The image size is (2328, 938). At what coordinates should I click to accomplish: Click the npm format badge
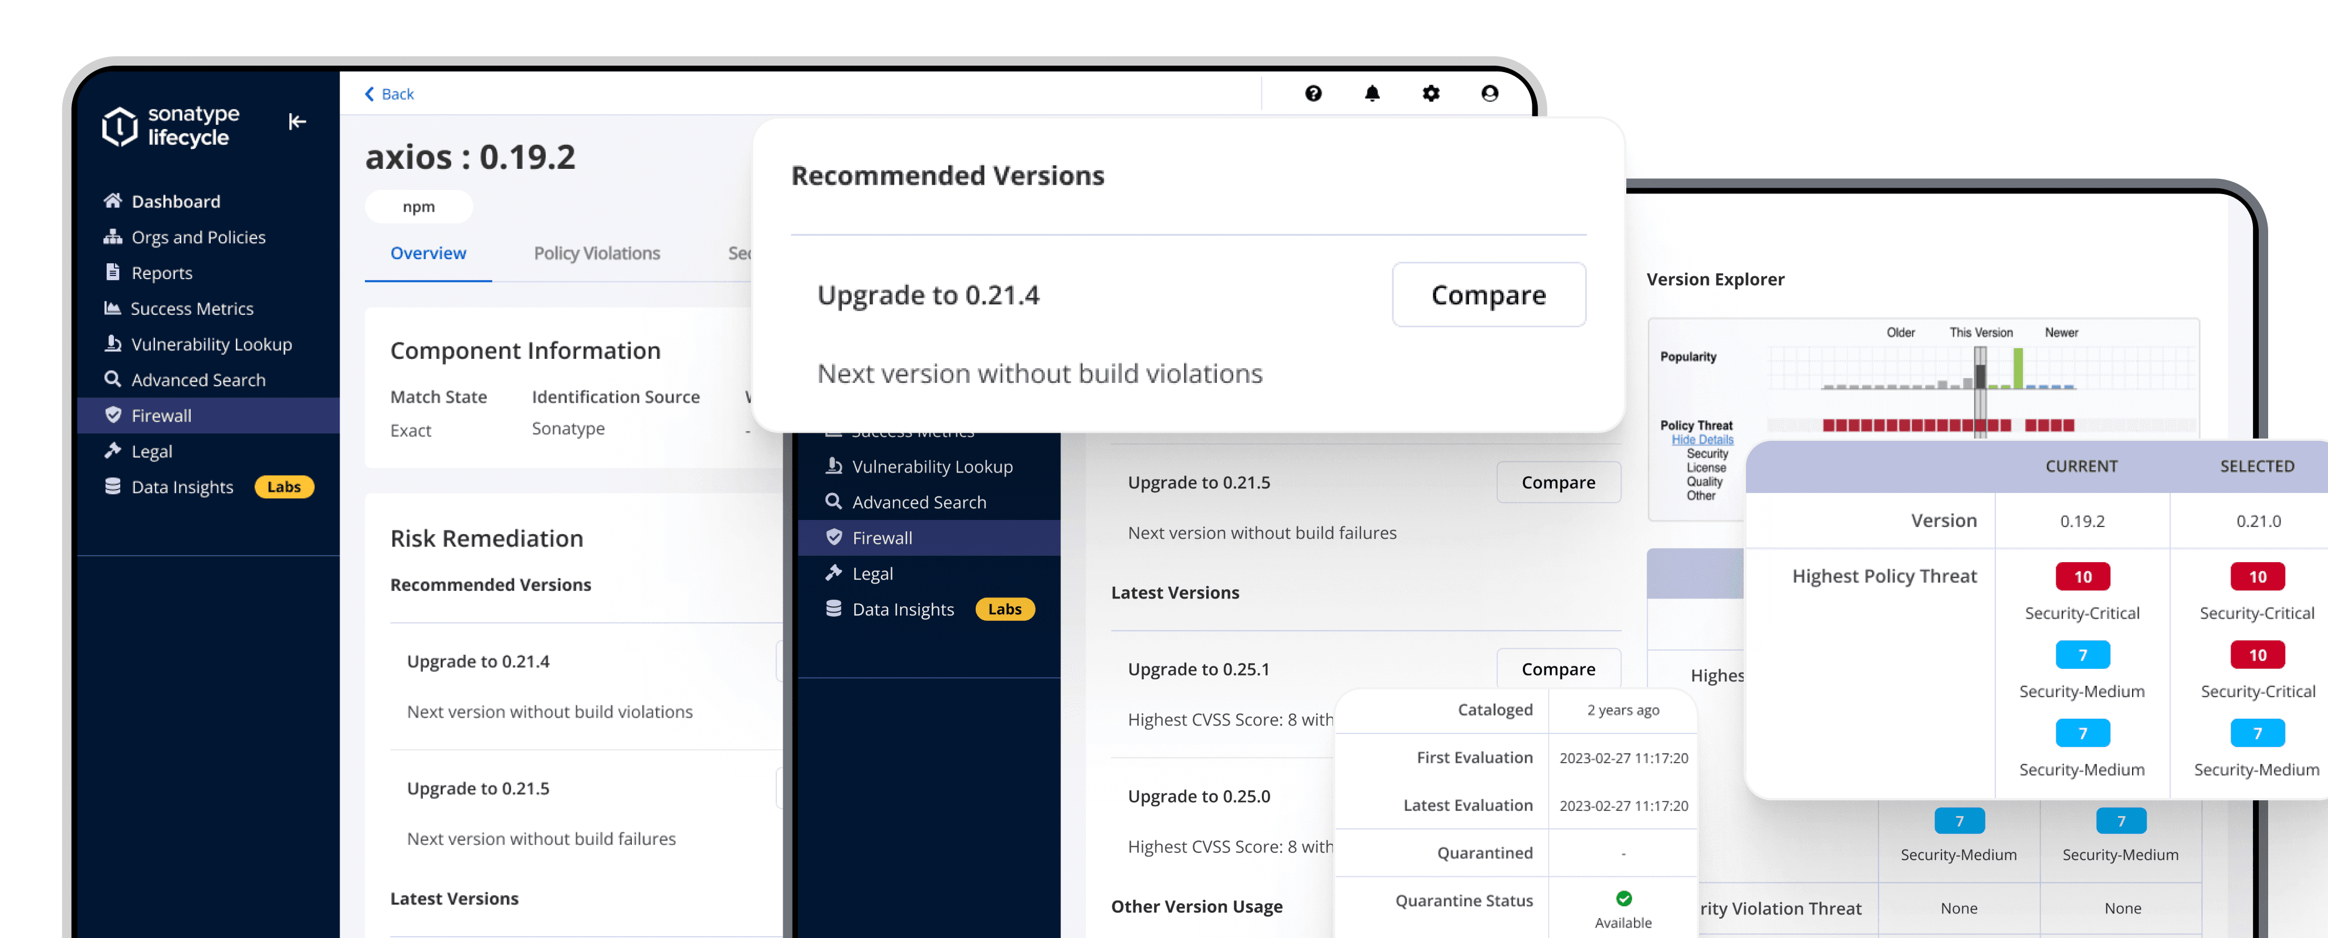pyautogui.click(x=418, y=207)
